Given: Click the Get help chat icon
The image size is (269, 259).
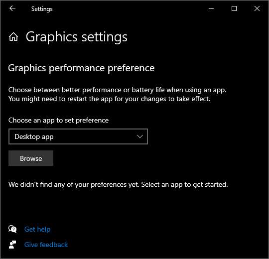Looking at the screenshot, I should coord(12,229).
